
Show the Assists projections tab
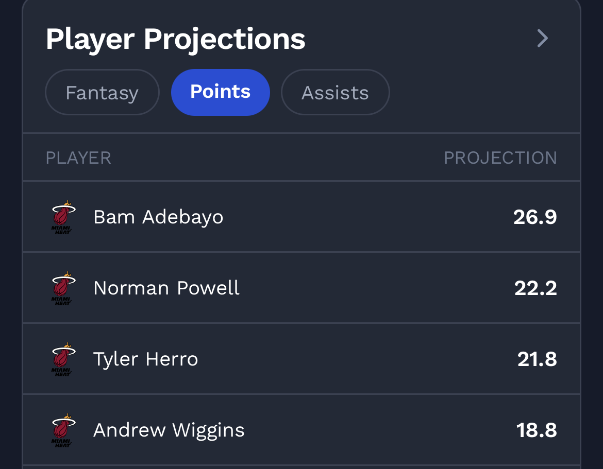tap(335, 93)
